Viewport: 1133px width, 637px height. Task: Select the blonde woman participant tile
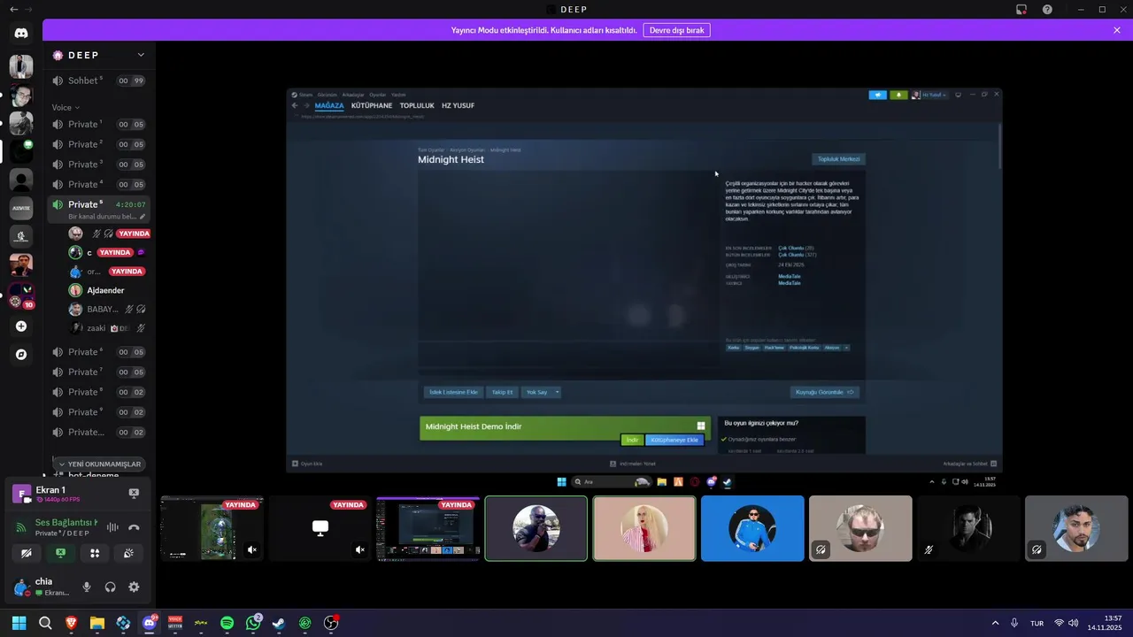coord(644,528)
